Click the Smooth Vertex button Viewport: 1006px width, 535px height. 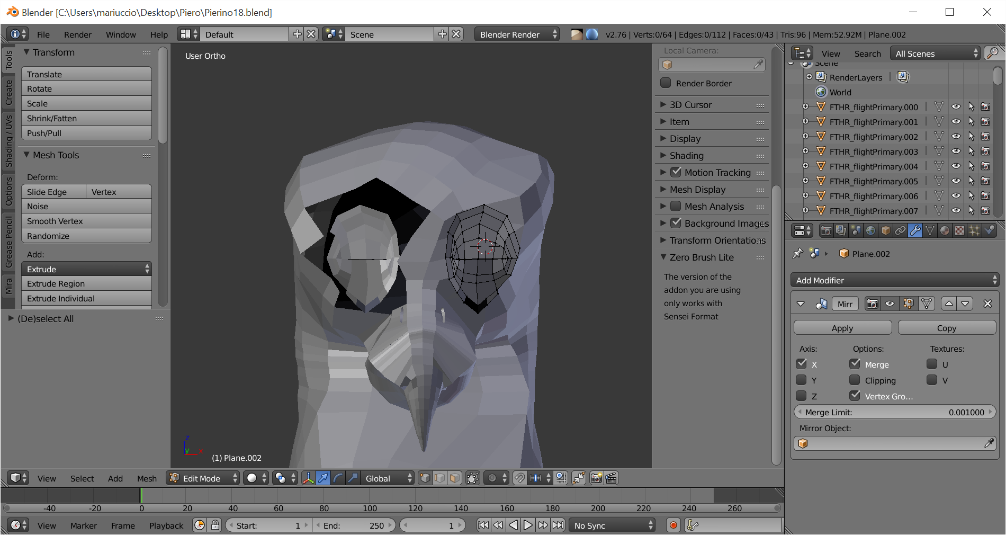[86, 221]
